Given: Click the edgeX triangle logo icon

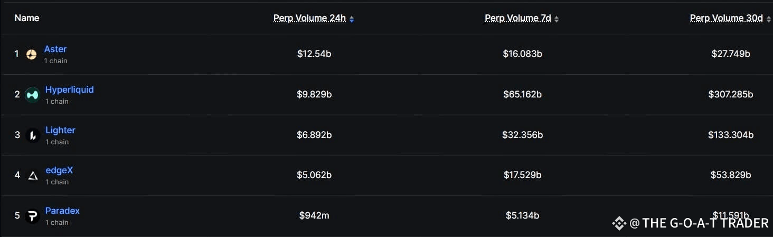Looking at the screenshot, I should click(x=33, y=175).
